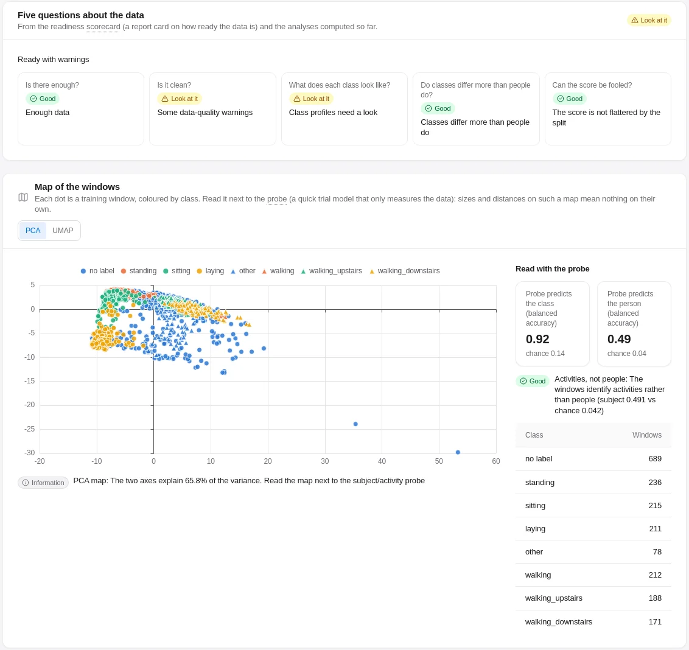This screenshot has height=650, width=689.
Task: Click the chance 0.14 text
Action: pyautogui.click(x=545, y=354)
